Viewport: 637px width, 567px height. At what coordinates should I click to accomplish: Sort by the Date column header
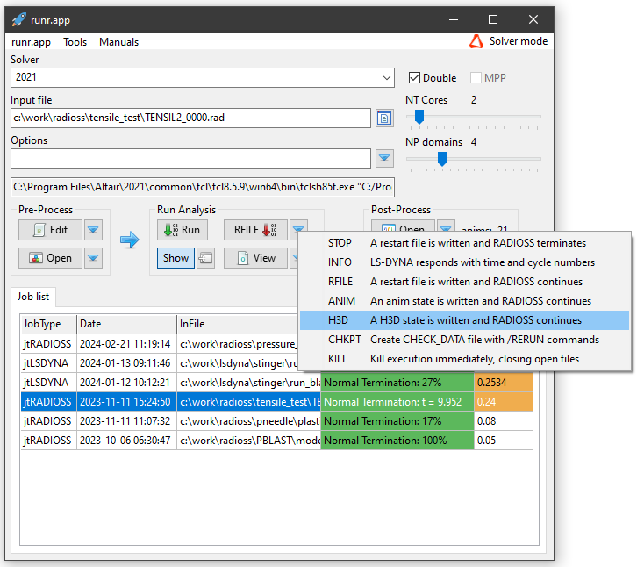point(126,324)
